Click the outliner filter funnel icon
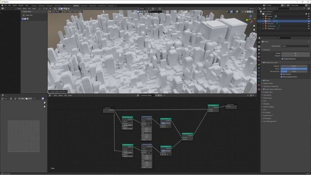311x175 pixels. [304, 9]
